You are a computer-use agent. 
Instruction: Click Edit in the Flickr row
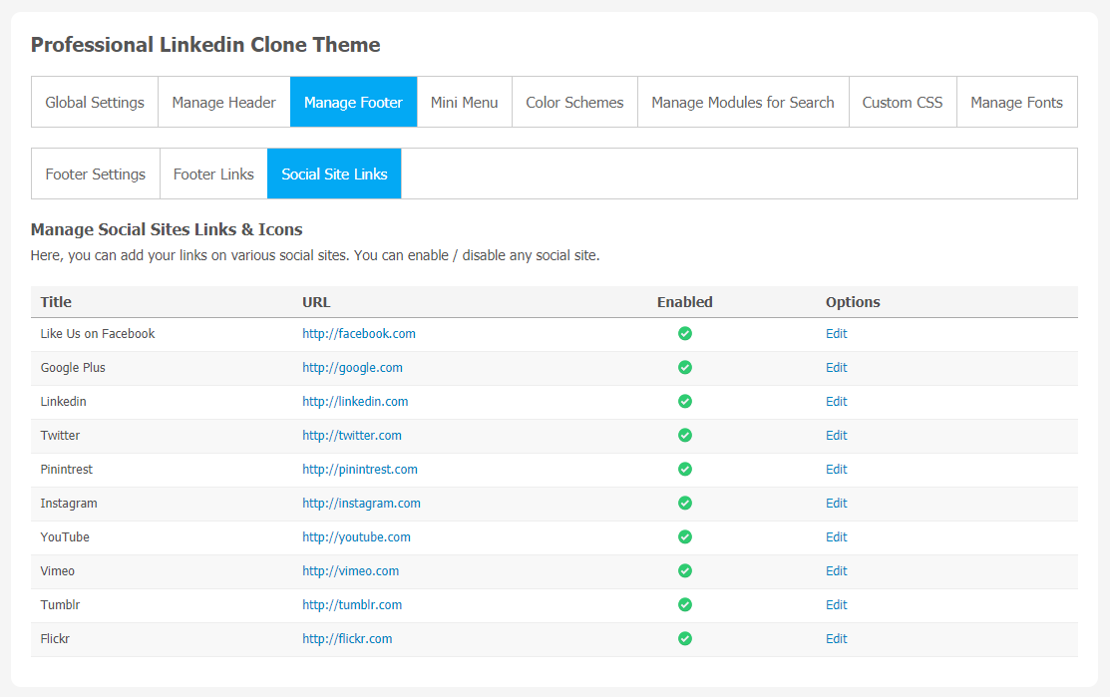point(836,640)
